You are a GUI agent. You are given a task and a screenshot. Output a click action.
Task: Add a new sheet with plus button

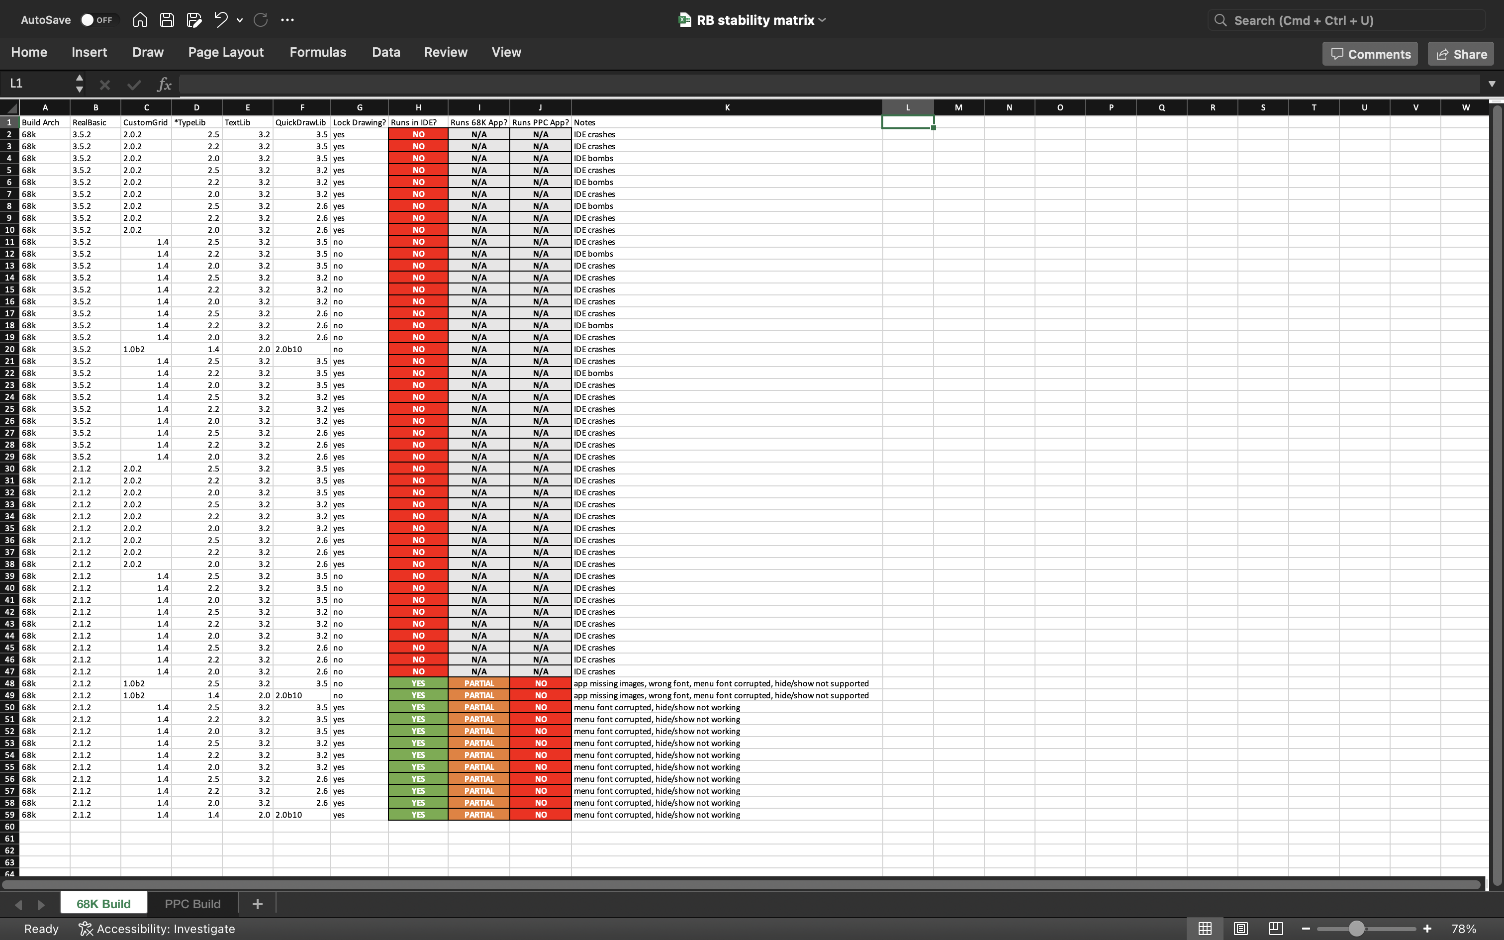[257, 904]
